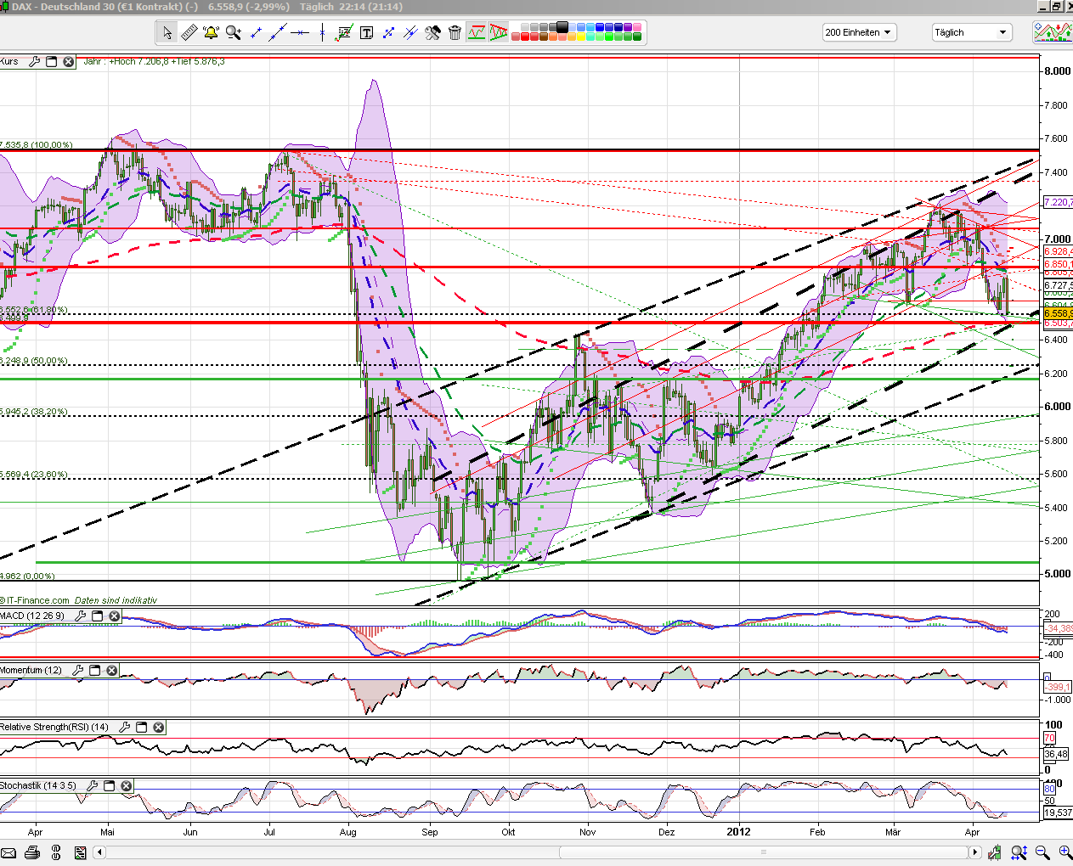Image resolution: width=1073 pixels, height=866 pixels.
Task: Open the hammer and wrench settings tool
Action: (432, 33)
